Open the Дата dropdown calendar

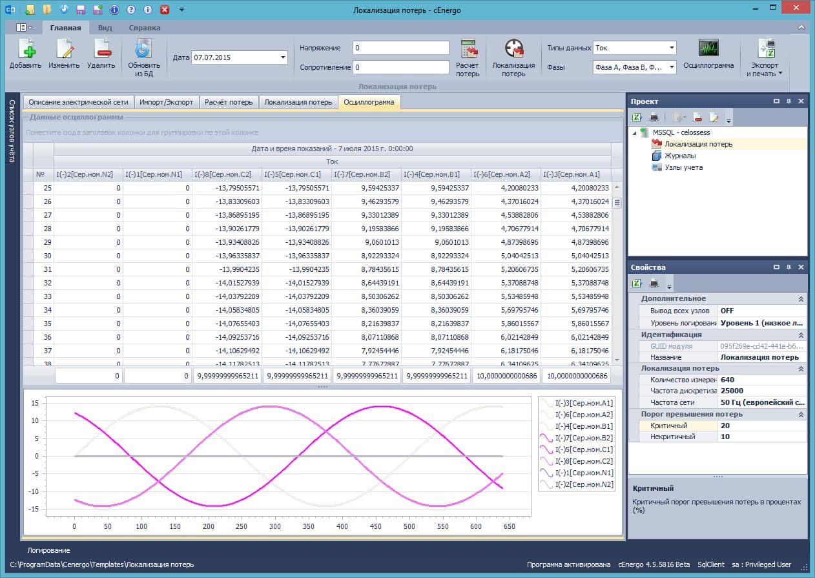point(283,57)
